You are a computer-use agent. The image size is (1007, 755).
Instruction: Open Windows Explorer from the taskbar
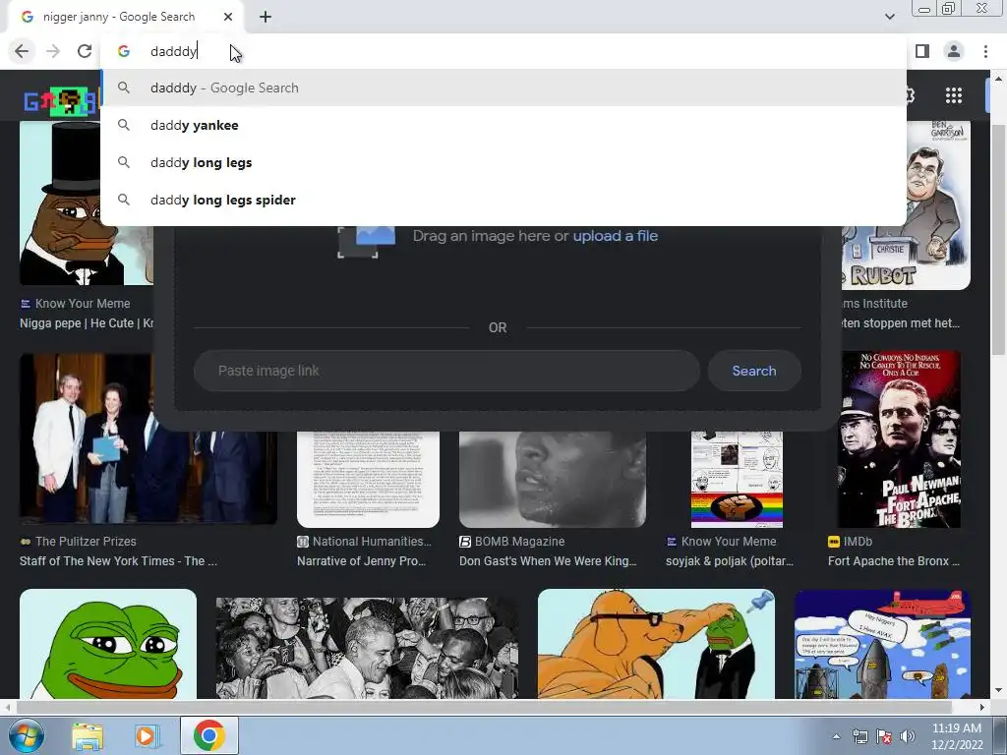point(88,735)
